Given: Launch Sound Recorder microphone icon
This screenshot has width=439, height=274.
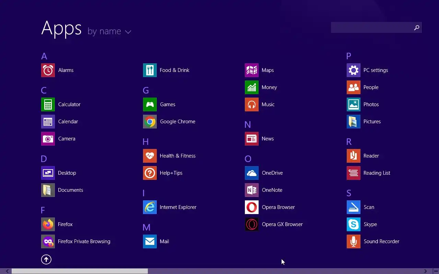Looking at the screenshot, I should 354,241.
